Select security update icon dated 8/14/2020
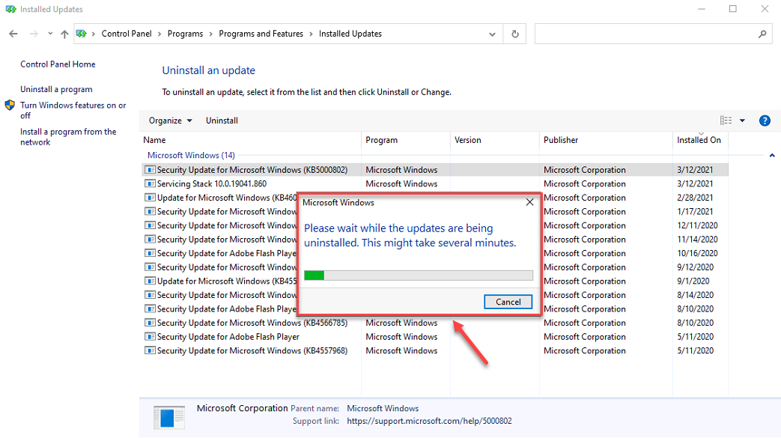The height and width of the screenshot is (438, 781). (x=150, y=296)
